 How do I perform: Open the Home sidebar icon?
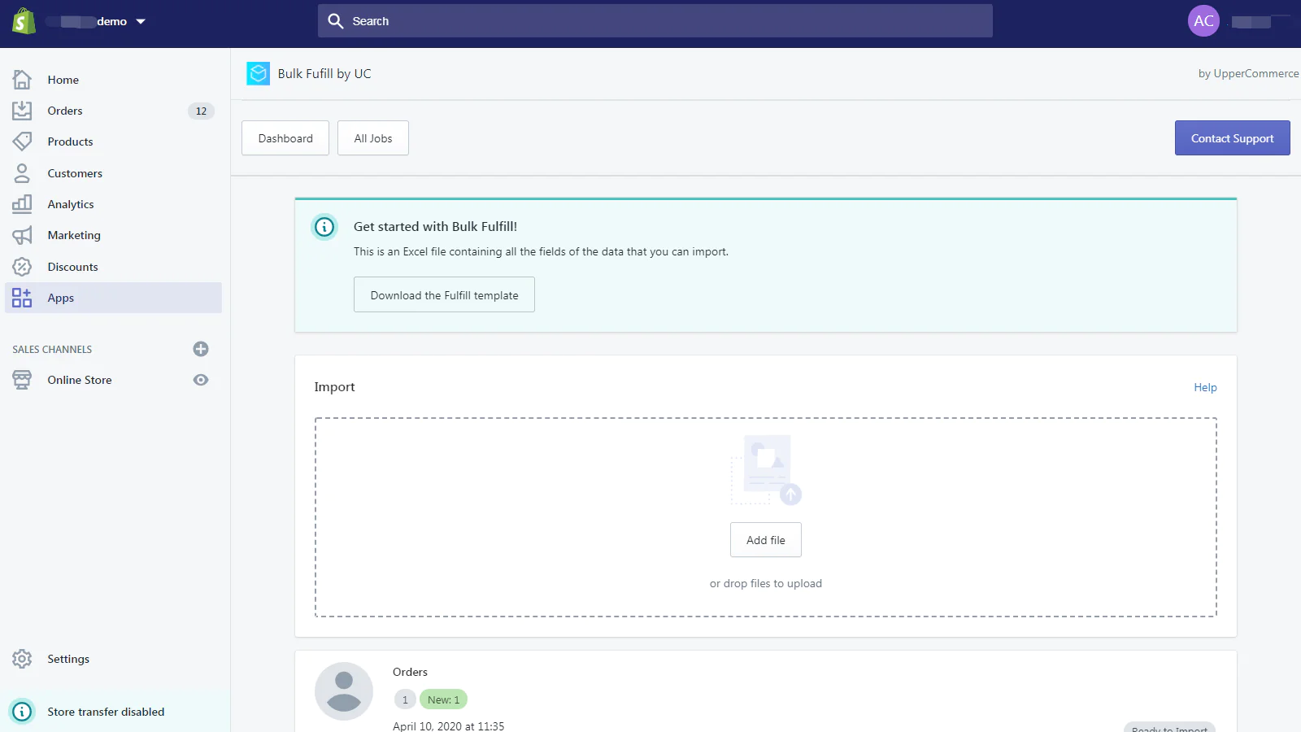coord(22,80)
